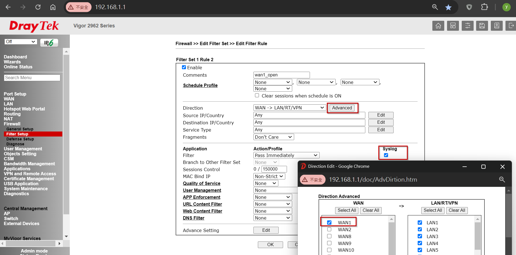The height and width of the screenshot is (255, 516).
Task: Open the dashboard layout icon in header
Action: point(453,26)
